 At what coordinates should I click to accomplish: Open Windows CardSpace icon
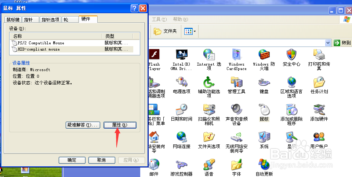tap(236, 55)
